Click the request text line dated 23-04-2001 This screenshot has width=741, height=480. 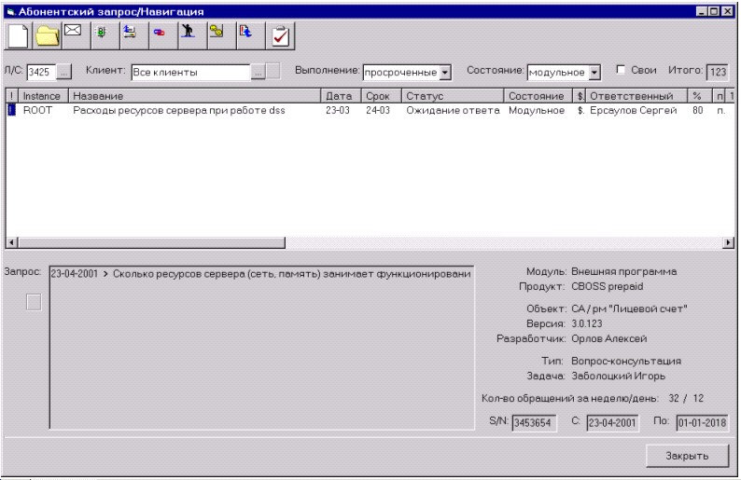(261, 274)
